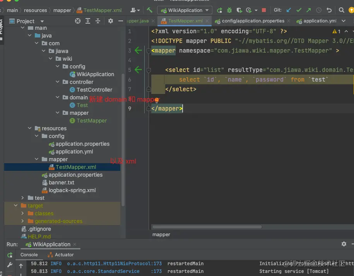This screenshot has width=354, height=276.
Task: Expand generated-sources folder
Action: [22, 221]
